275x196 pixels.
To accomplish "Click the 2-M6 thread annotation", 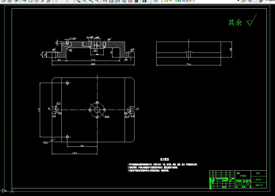I will pos(73,38).
